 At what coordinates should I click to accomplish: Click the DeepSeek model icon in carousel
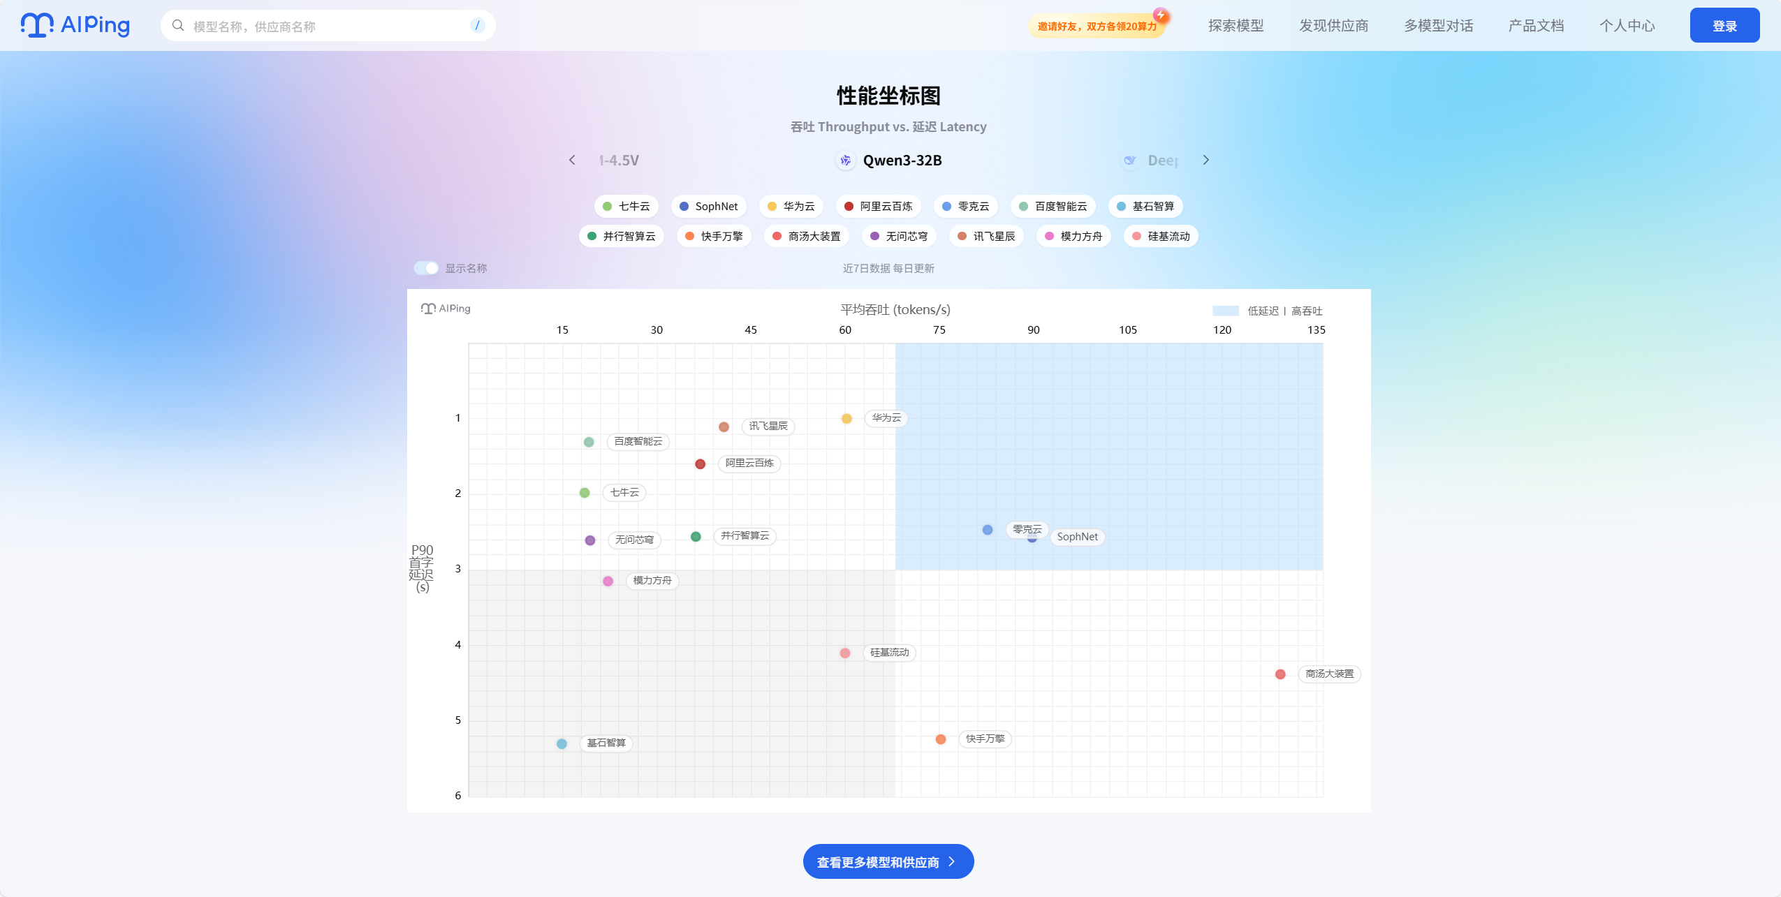[1129, 161]
